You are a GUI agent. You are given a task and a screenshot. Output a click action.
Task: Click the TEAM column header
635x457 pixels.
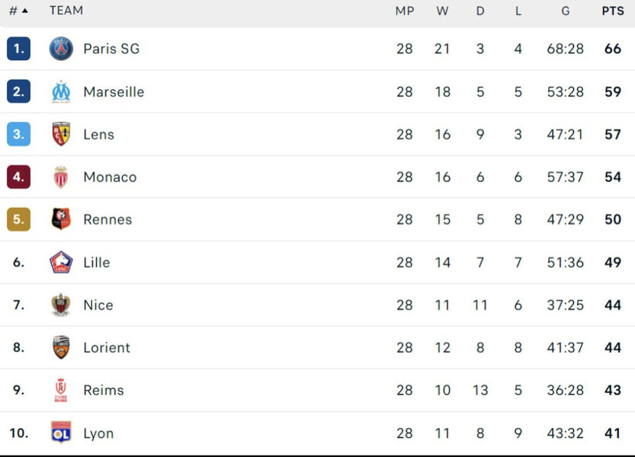tap(66, 11)
